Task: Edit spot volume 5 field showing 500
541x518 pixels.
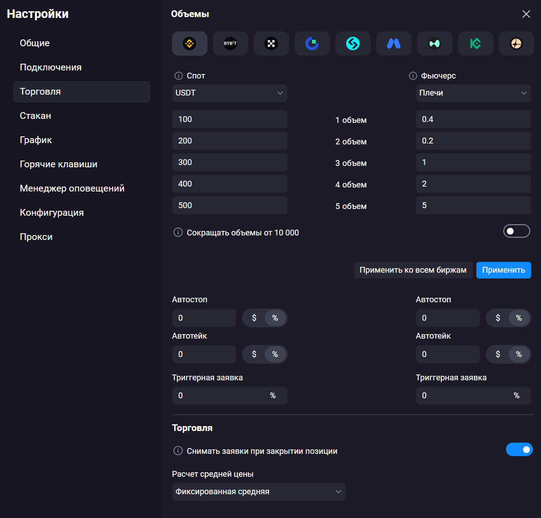Action: 229,205
